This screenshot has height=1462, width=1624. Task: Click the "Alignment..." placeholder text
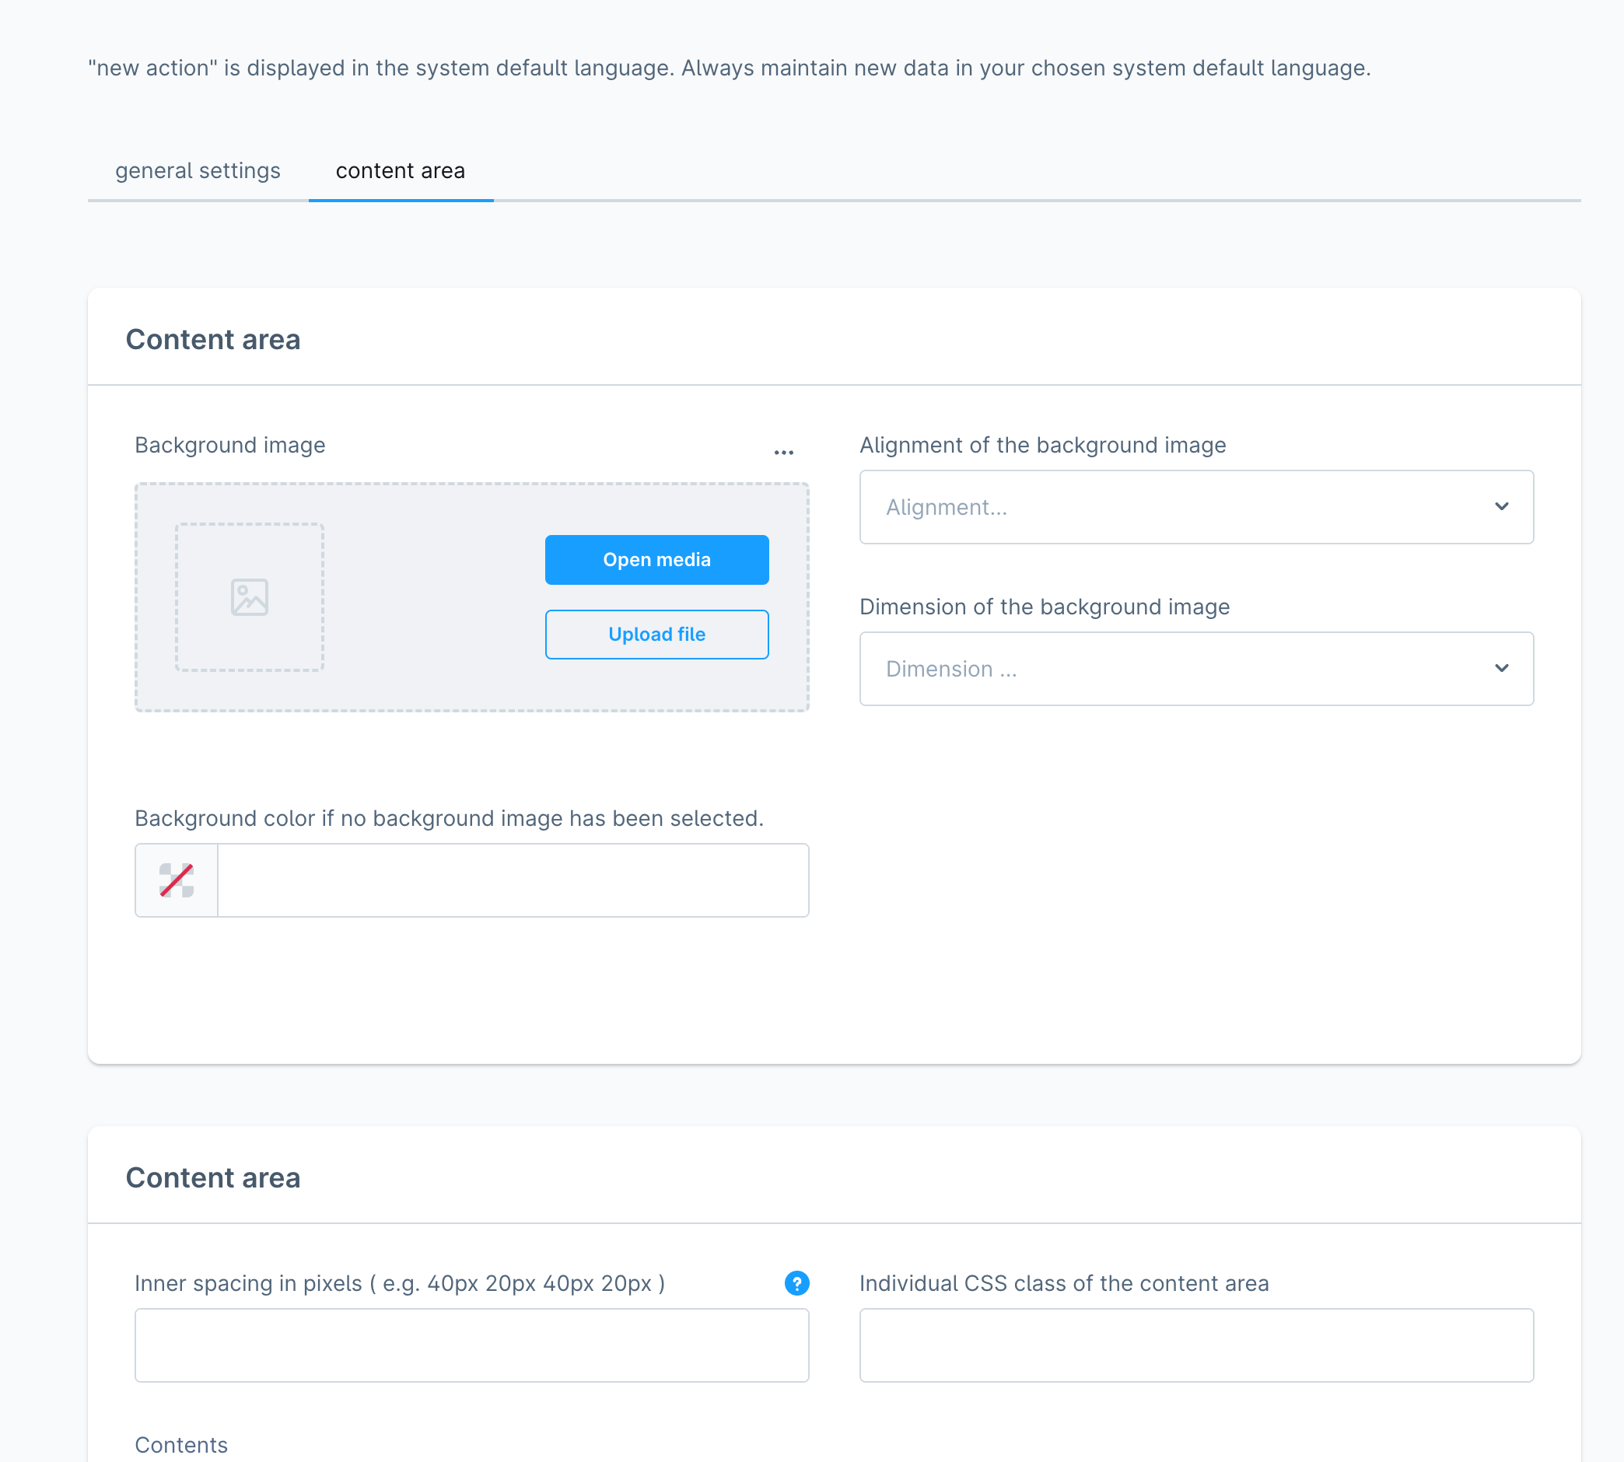tap(947, 507)
